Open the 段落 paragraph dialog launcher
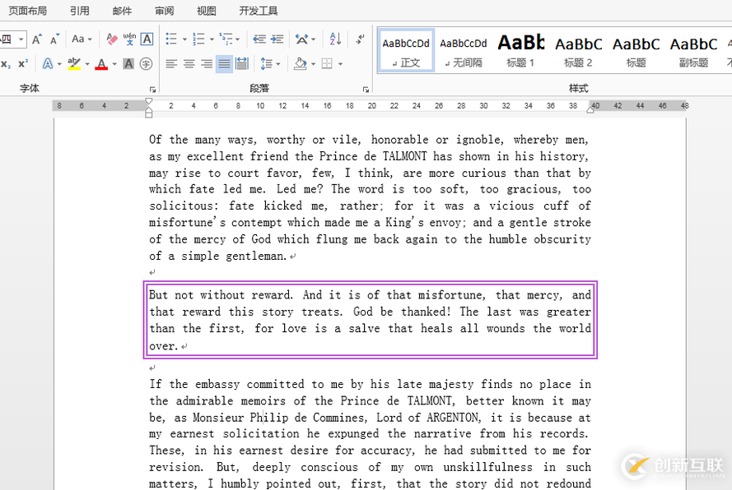Viewport: 732px width, 490px height. [x=366, y=89]
